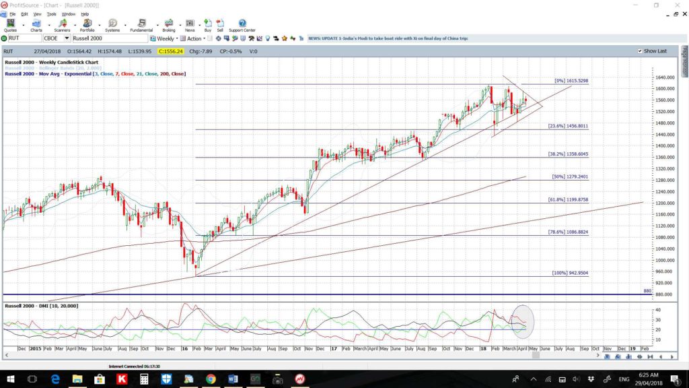Open File Explorer from the taskbar
The width and height of the screenshot is (689, 388).
coord(77,379)
